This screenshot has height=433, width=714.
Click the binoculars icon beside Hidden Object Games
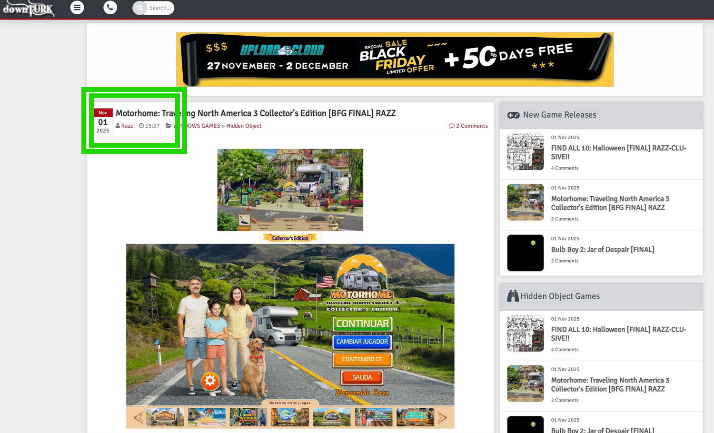[x=513, y=296]
